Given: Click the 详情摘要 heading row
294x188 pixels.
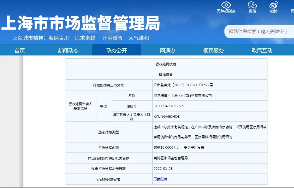Looking at the screenshot, I should pos(166,75).
